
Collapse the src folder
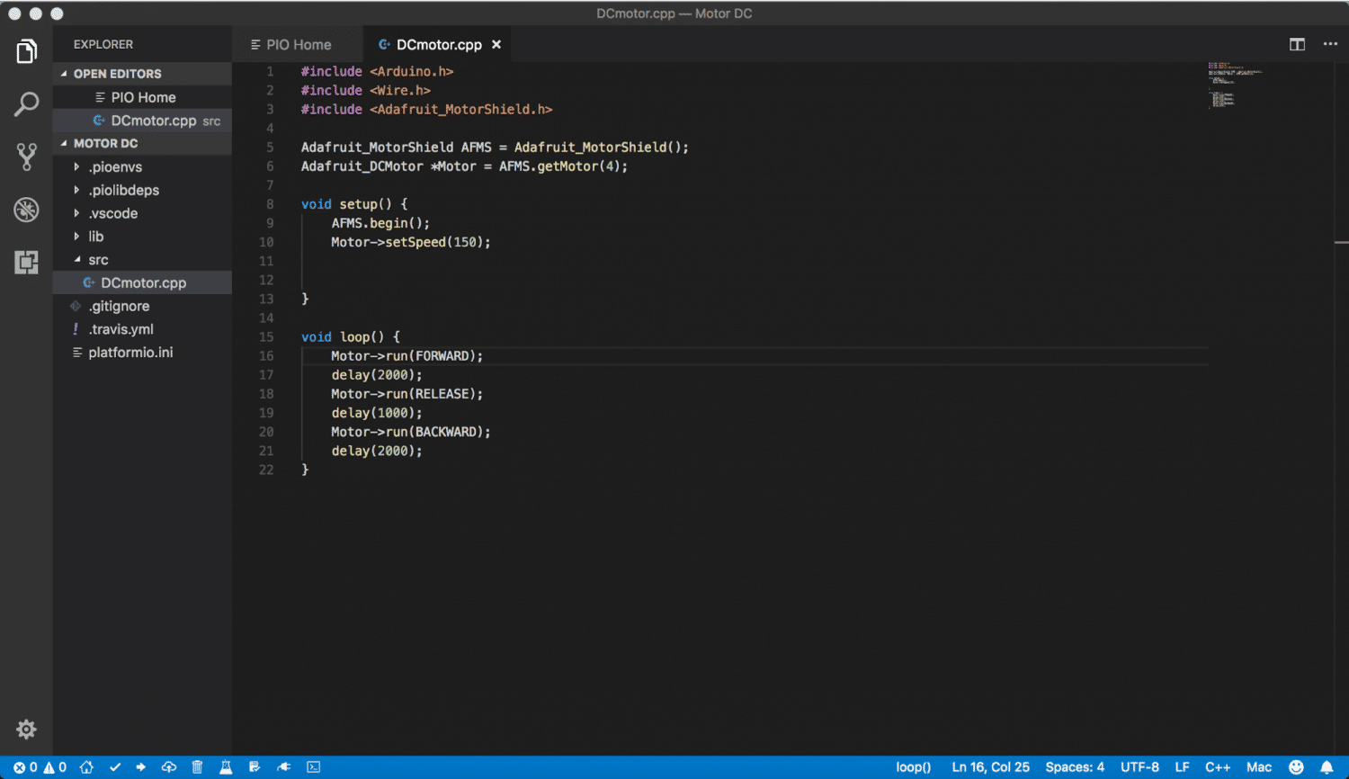[98, 260]
